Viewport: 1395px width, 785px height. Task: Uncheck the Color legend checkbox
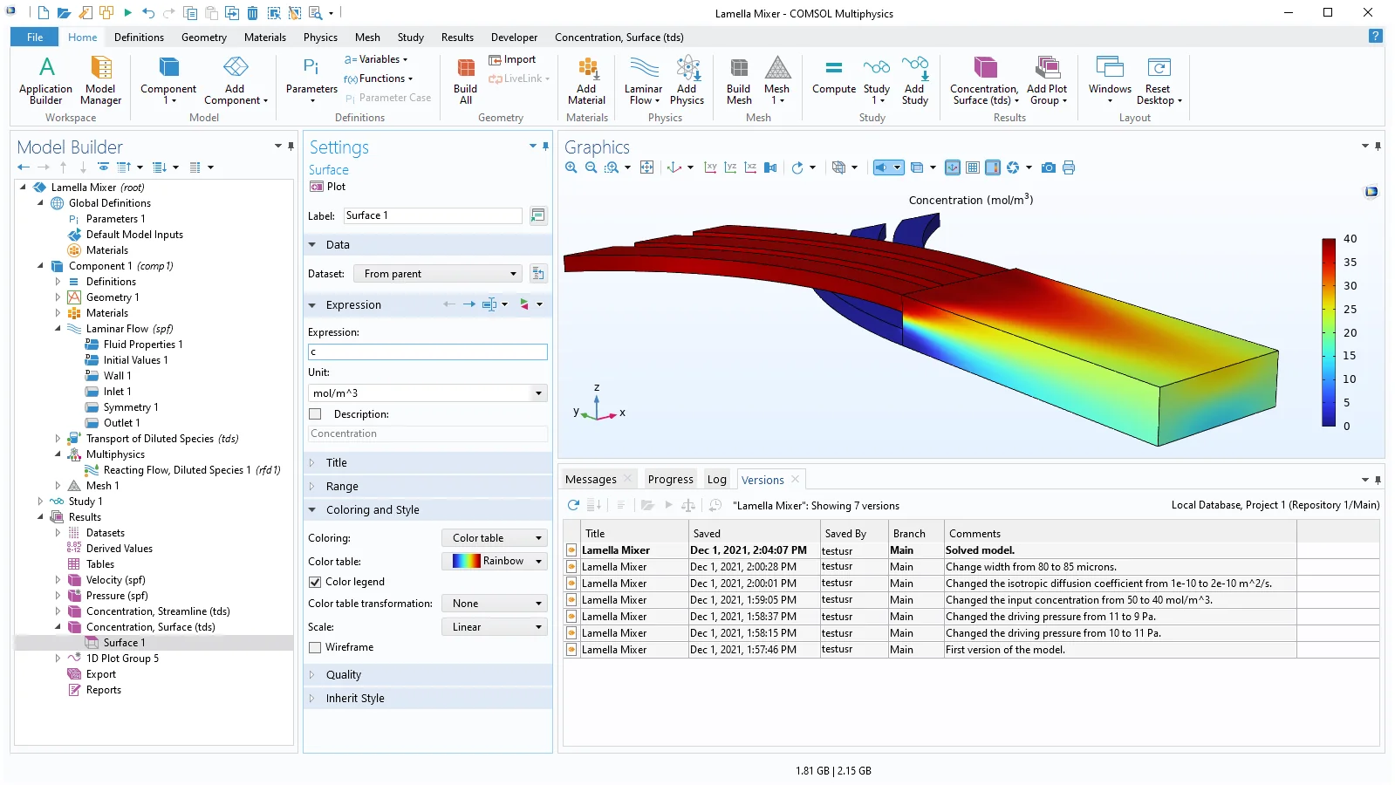316,582
